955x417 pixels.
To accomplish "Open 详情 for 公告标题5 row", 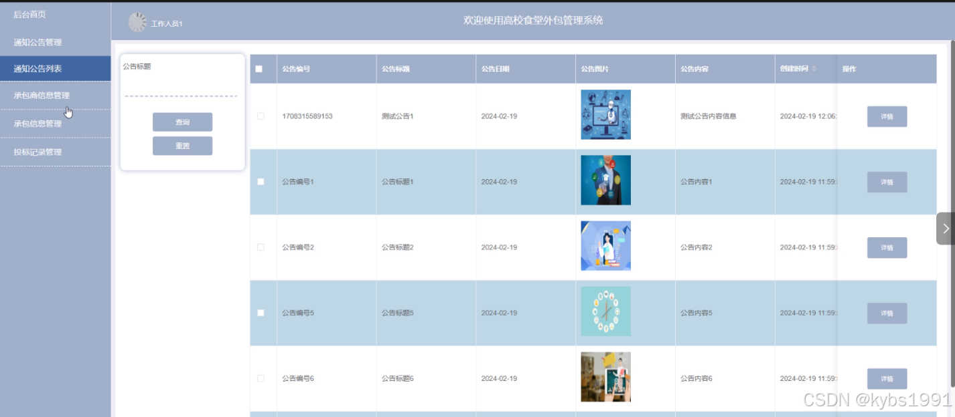I will [887, 313].
